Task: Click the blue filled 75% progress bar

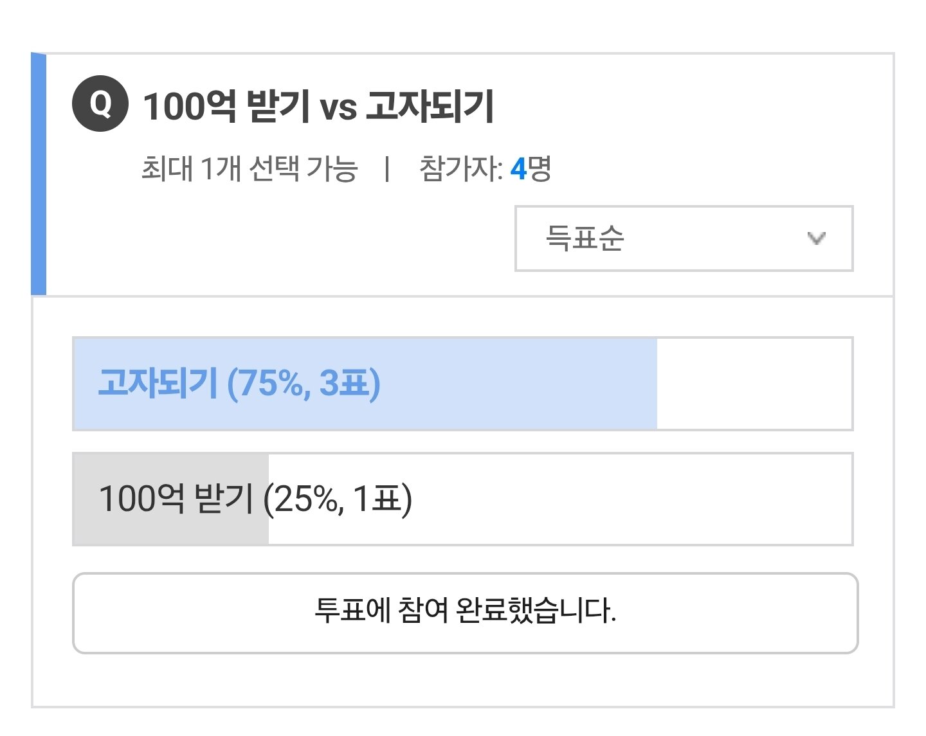Action: pos(514,384)
